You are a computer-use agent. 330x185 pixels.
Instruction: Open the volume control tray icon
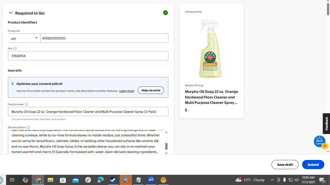point(297,180)
